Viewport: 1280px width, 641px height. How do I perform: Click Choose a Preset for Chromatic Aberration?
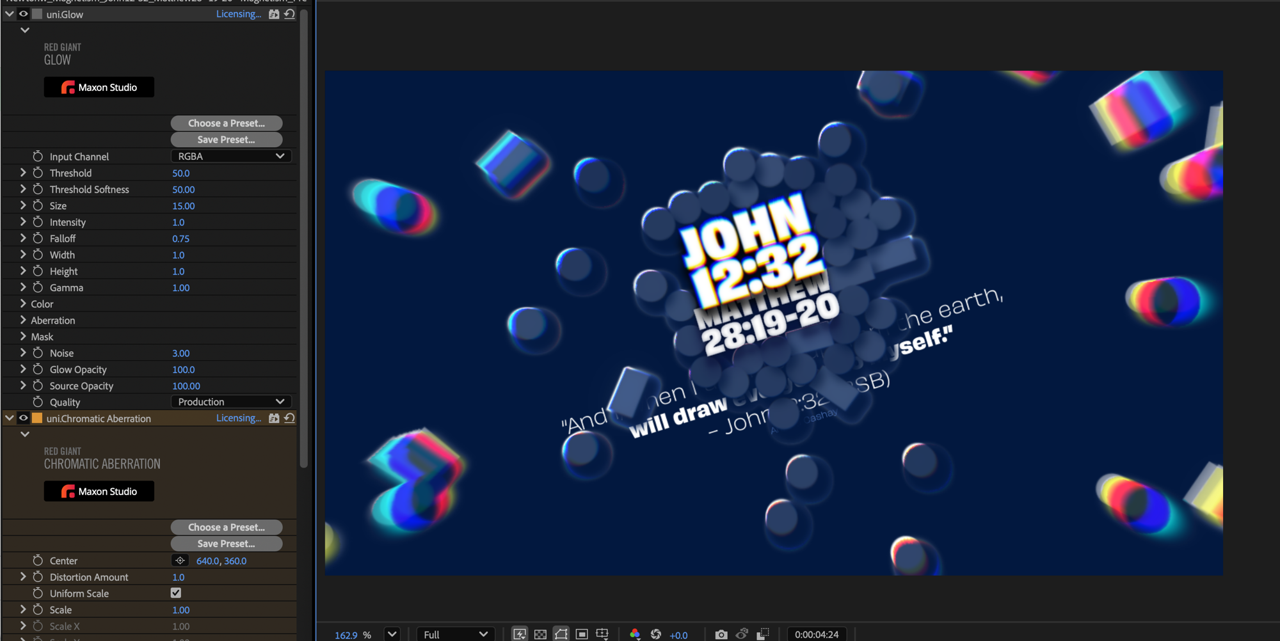point(227,527)
